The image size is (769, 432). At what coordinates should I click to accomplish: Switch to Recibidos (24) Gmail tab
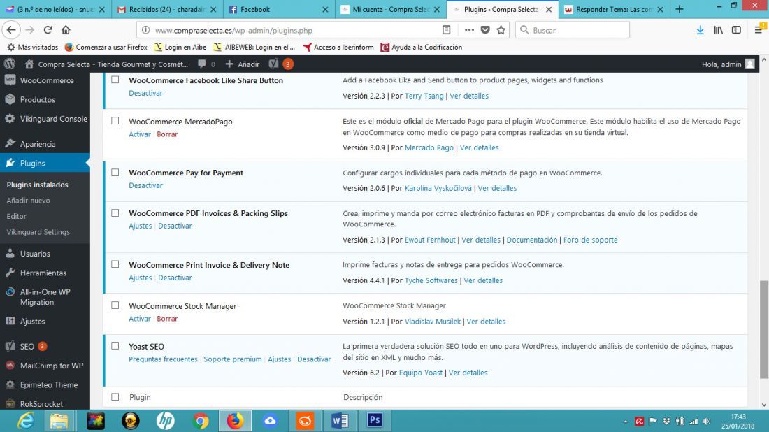point(167,9)
